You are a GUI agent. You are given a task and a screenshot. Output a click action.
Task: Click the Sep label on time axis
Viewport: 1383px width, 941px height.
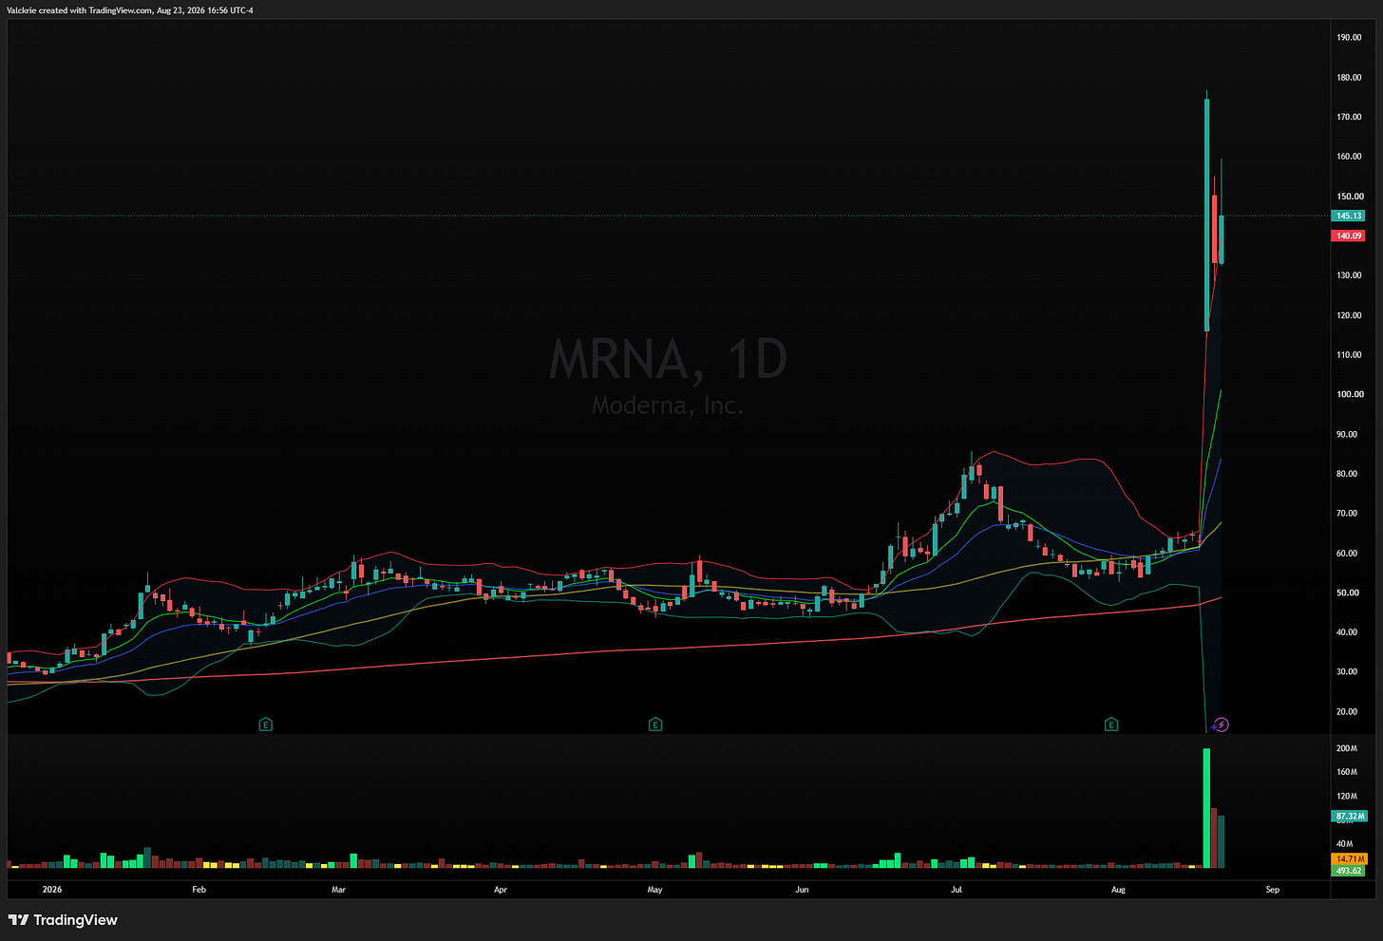(x=1272, y=890)
